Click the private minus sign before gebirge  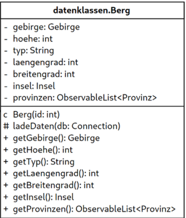point(6,27)
